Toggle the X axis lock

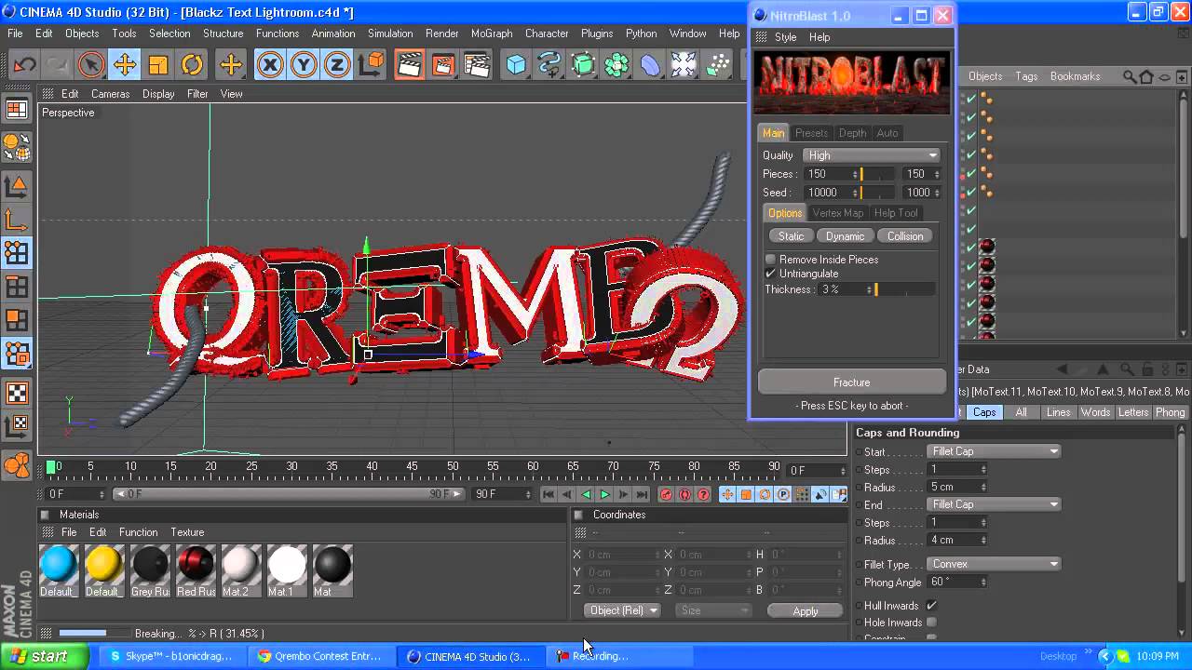pos(270,65)
